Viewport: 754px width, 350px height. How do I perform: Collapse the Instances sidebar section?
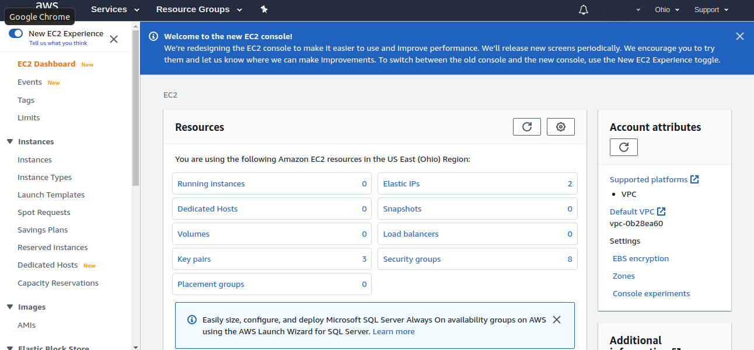(10, 141)
